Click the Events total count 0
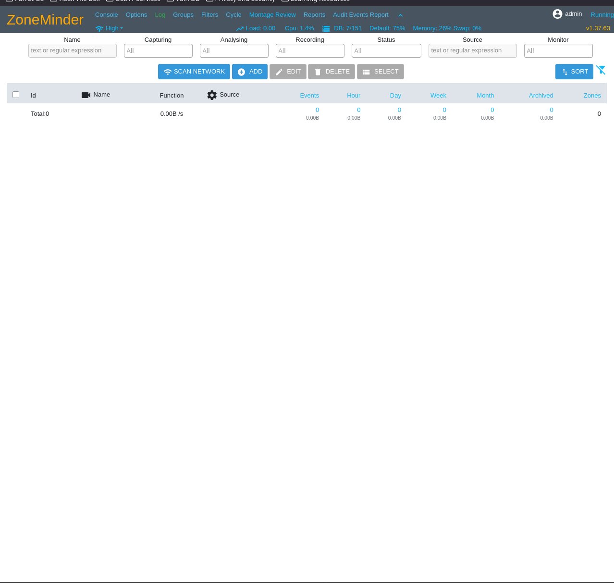 coord(317,110)
